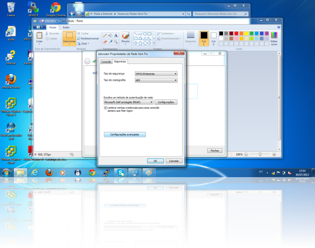Open Skype from the taskbar
Screen dimensions: 315x248
(121, 173)
